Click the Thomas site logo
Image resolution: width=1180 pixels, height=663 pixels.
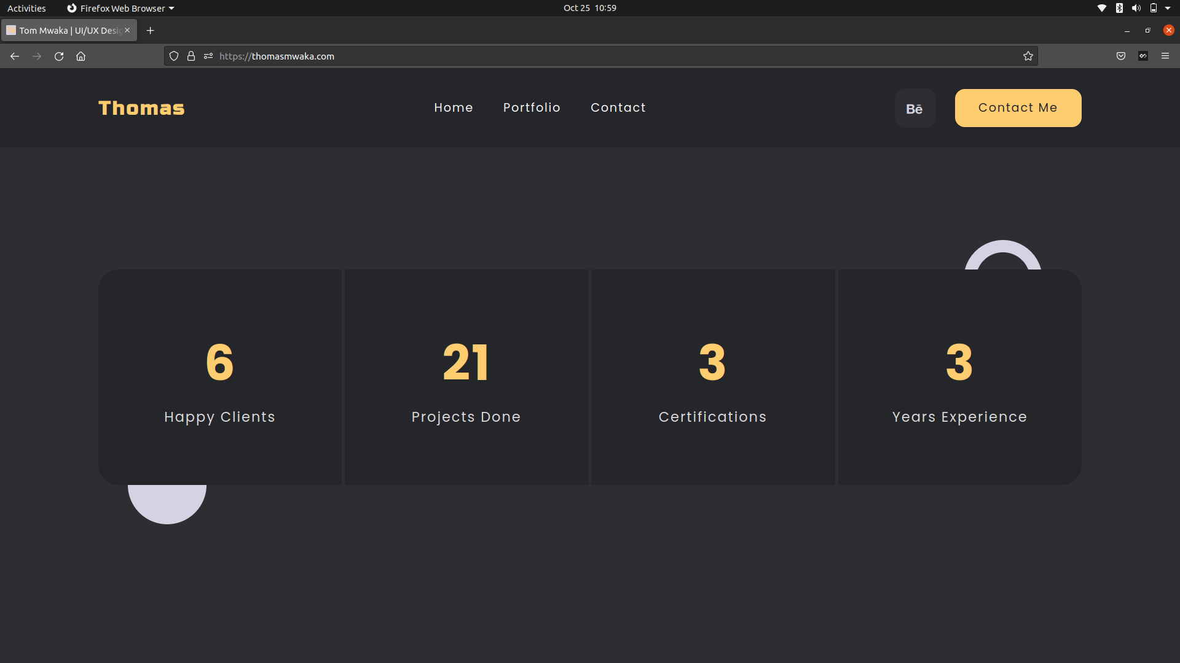[141, 108]
